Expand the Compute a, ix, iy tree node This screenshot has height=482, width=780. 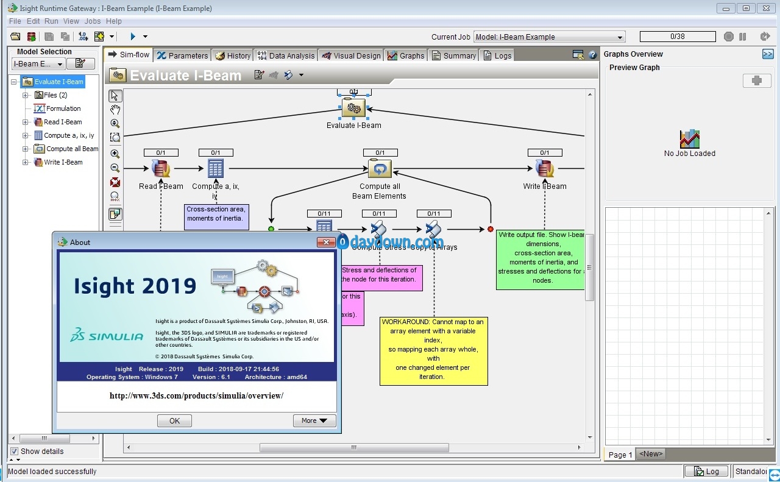tap(26, 135)
